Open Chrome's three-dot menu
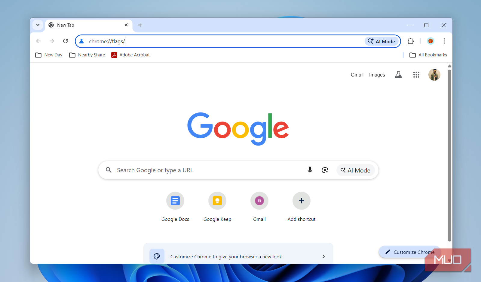 point(444,41)
